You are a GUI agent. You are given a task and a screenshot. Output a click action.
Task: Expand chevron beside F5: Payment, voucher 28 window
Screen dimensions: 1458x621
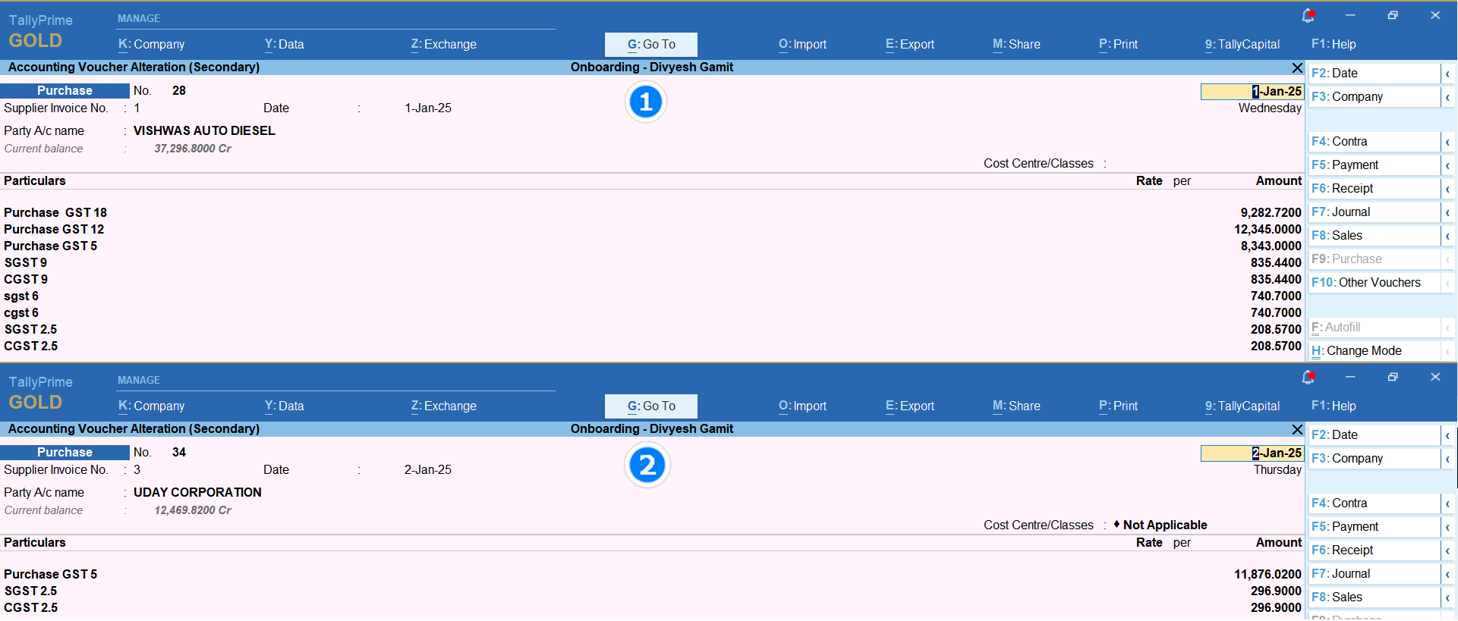point(1447,165)
